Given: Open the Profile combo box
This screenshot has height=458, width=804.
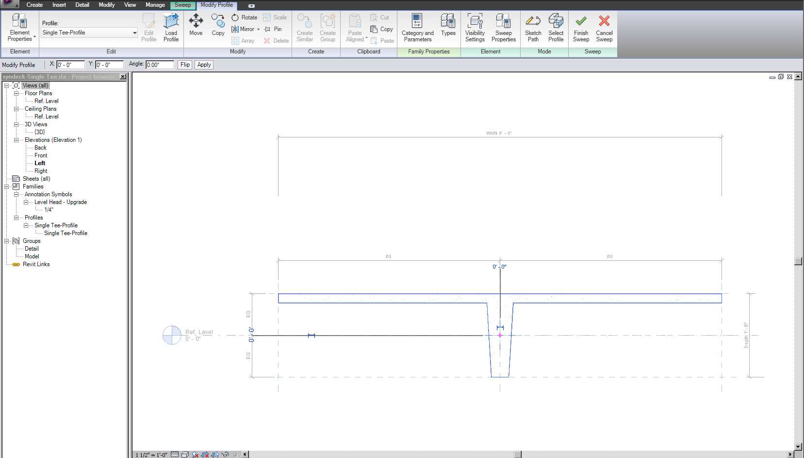Looking at the screenshot, I should [x=89, y=33].
